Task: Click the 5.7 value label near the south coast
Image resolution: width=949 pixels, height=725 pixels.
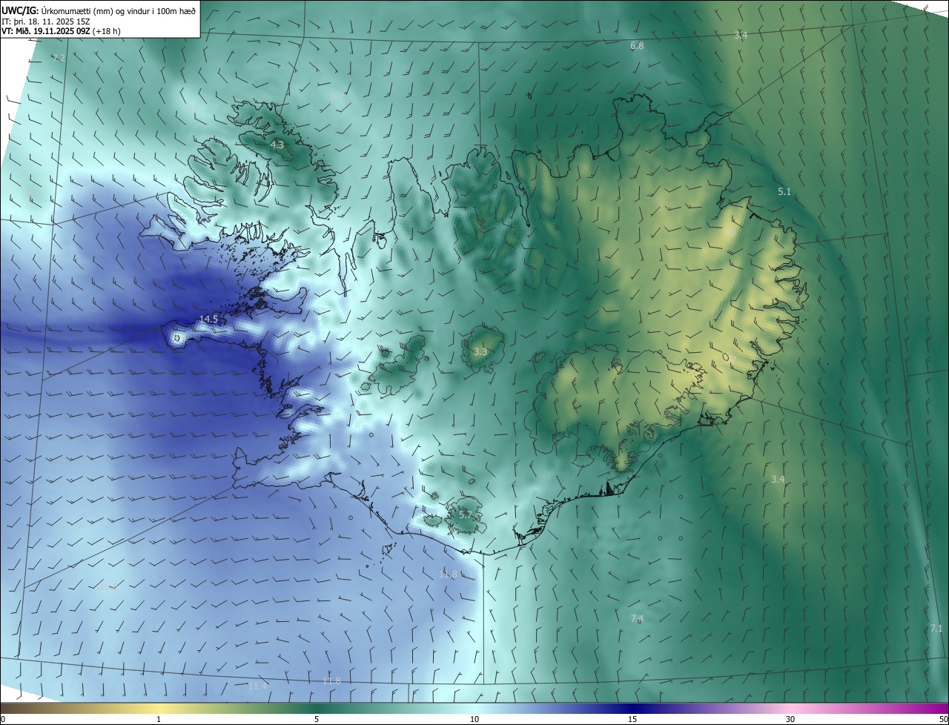Action: [x=466, y=514]
